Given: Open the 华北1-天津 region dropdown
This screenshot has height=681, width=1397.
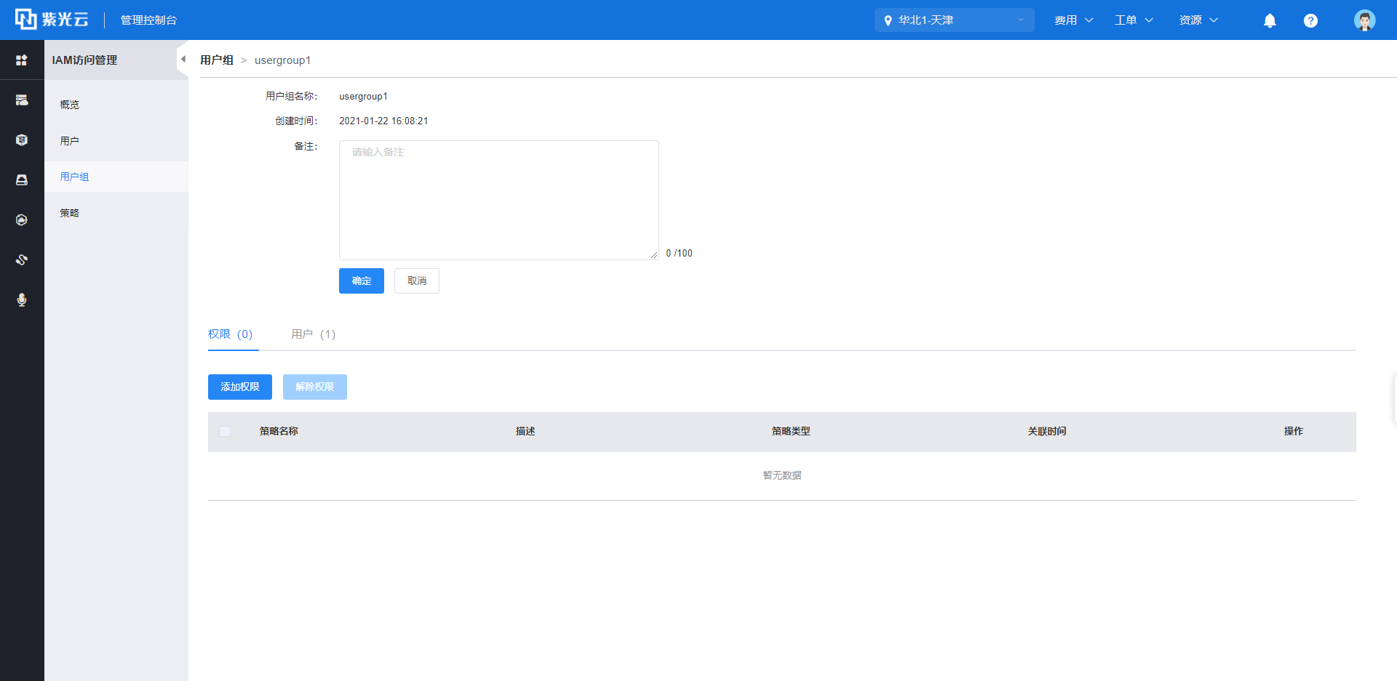Looking at the screenshot, I should [953, 20].
